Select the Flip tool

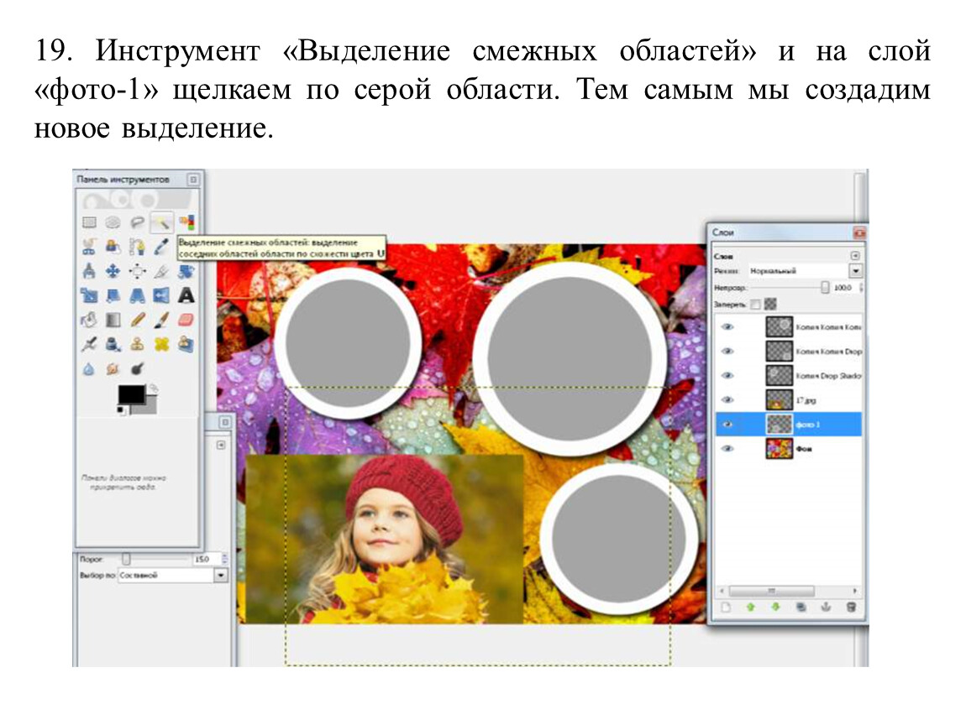[x=161, y=295]
